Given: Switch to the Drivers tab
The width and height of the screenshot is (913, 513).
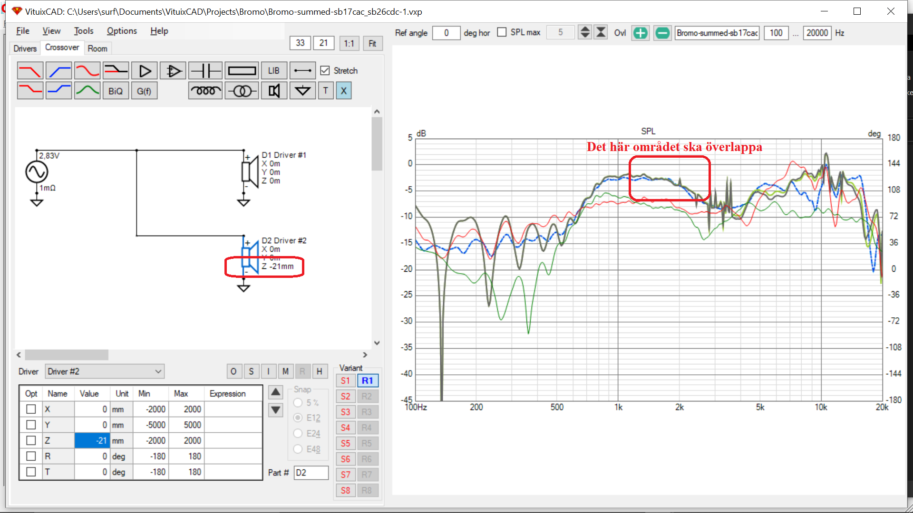Looking at the screenshot, I should coord(25,48).
